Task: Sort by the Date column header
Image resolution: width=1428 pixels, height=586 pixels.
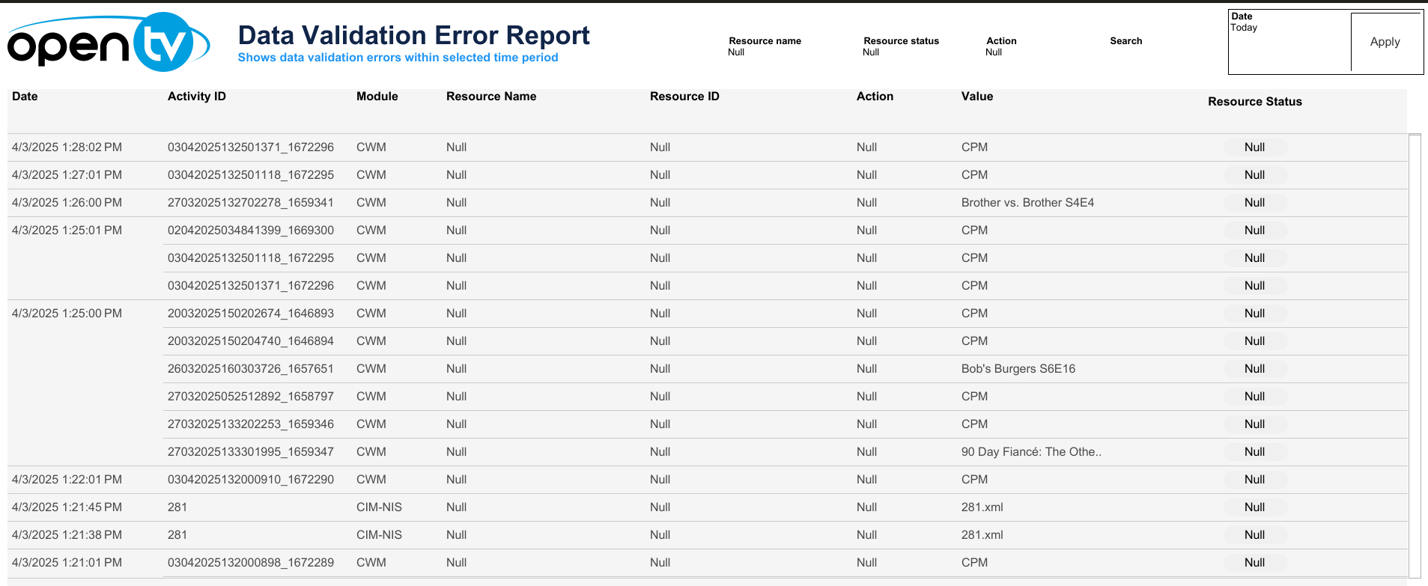Action: coord(25,97)
